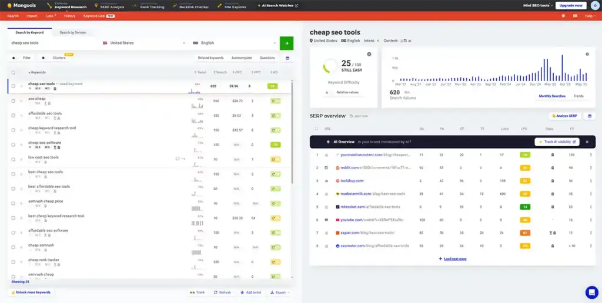Click the keyword input field with cheap seo tools
The width and height of the screenshot is (602, 303).
[x=53, y=43]
